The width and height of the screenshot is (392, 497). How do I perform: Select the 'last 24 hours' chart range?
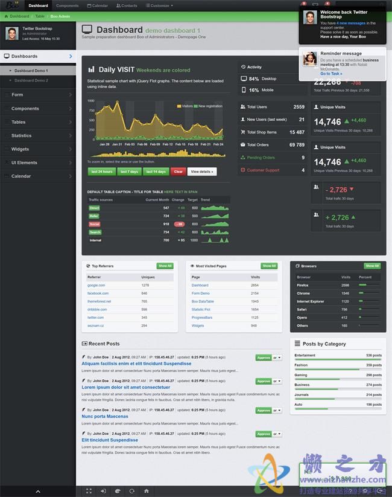pos(101,172)
